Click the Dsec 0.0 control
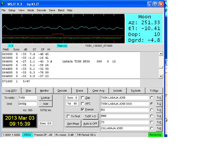The width and height of the screenshot is (221, 165). tap(46, 123)
